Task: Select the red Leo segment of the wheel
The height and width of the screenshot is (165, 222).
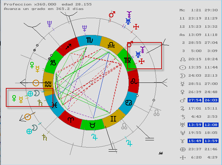Action: tap(133, 81)
